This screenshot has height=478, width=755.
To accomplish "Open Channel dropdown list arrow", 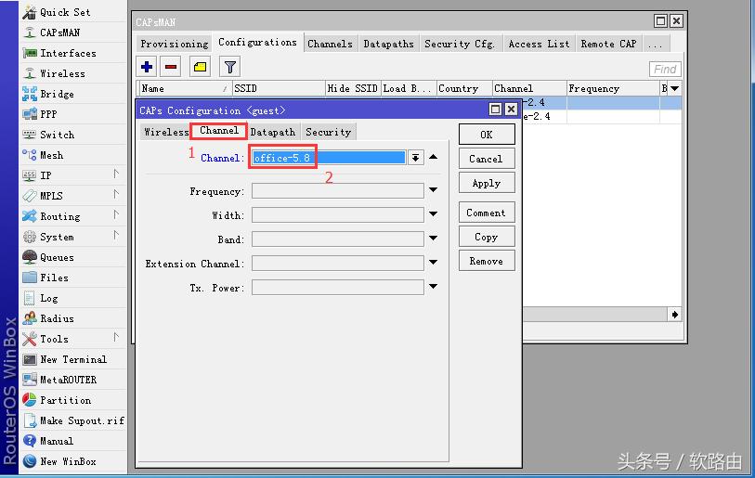I will click(x=415, y=158).
